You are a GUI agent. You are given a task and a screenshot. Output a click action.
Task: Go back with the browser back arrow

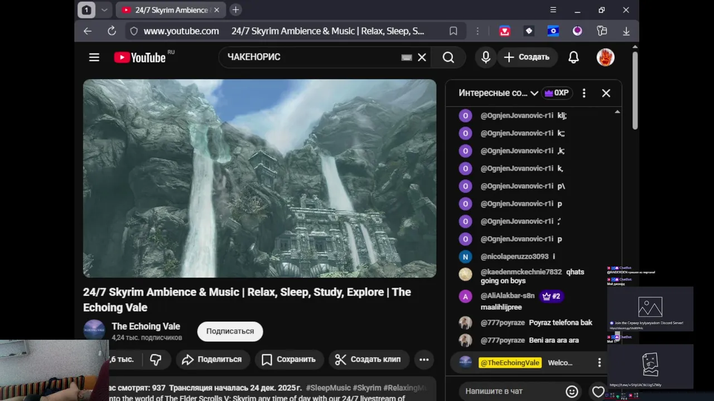click(88, 31)
